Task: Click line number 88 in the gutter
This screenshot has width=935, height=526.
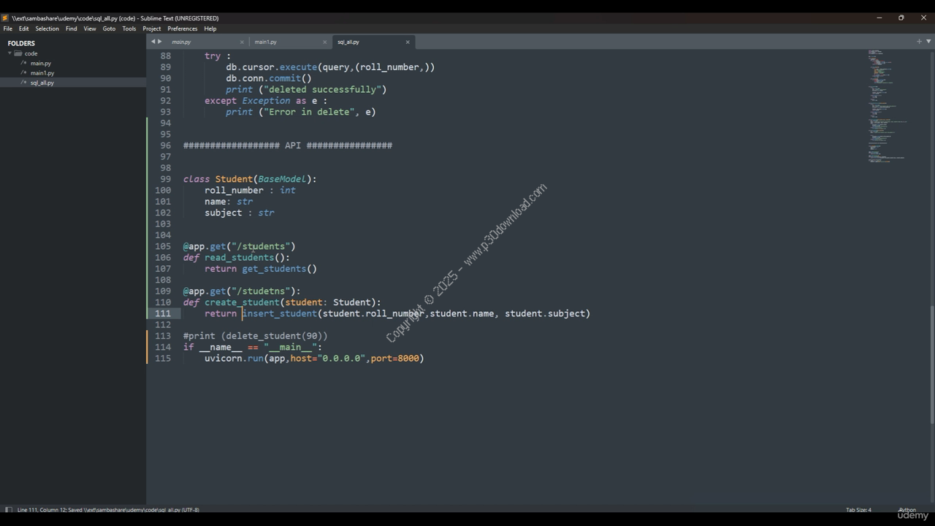Action: pyautogui.click(x=166, y=56)
